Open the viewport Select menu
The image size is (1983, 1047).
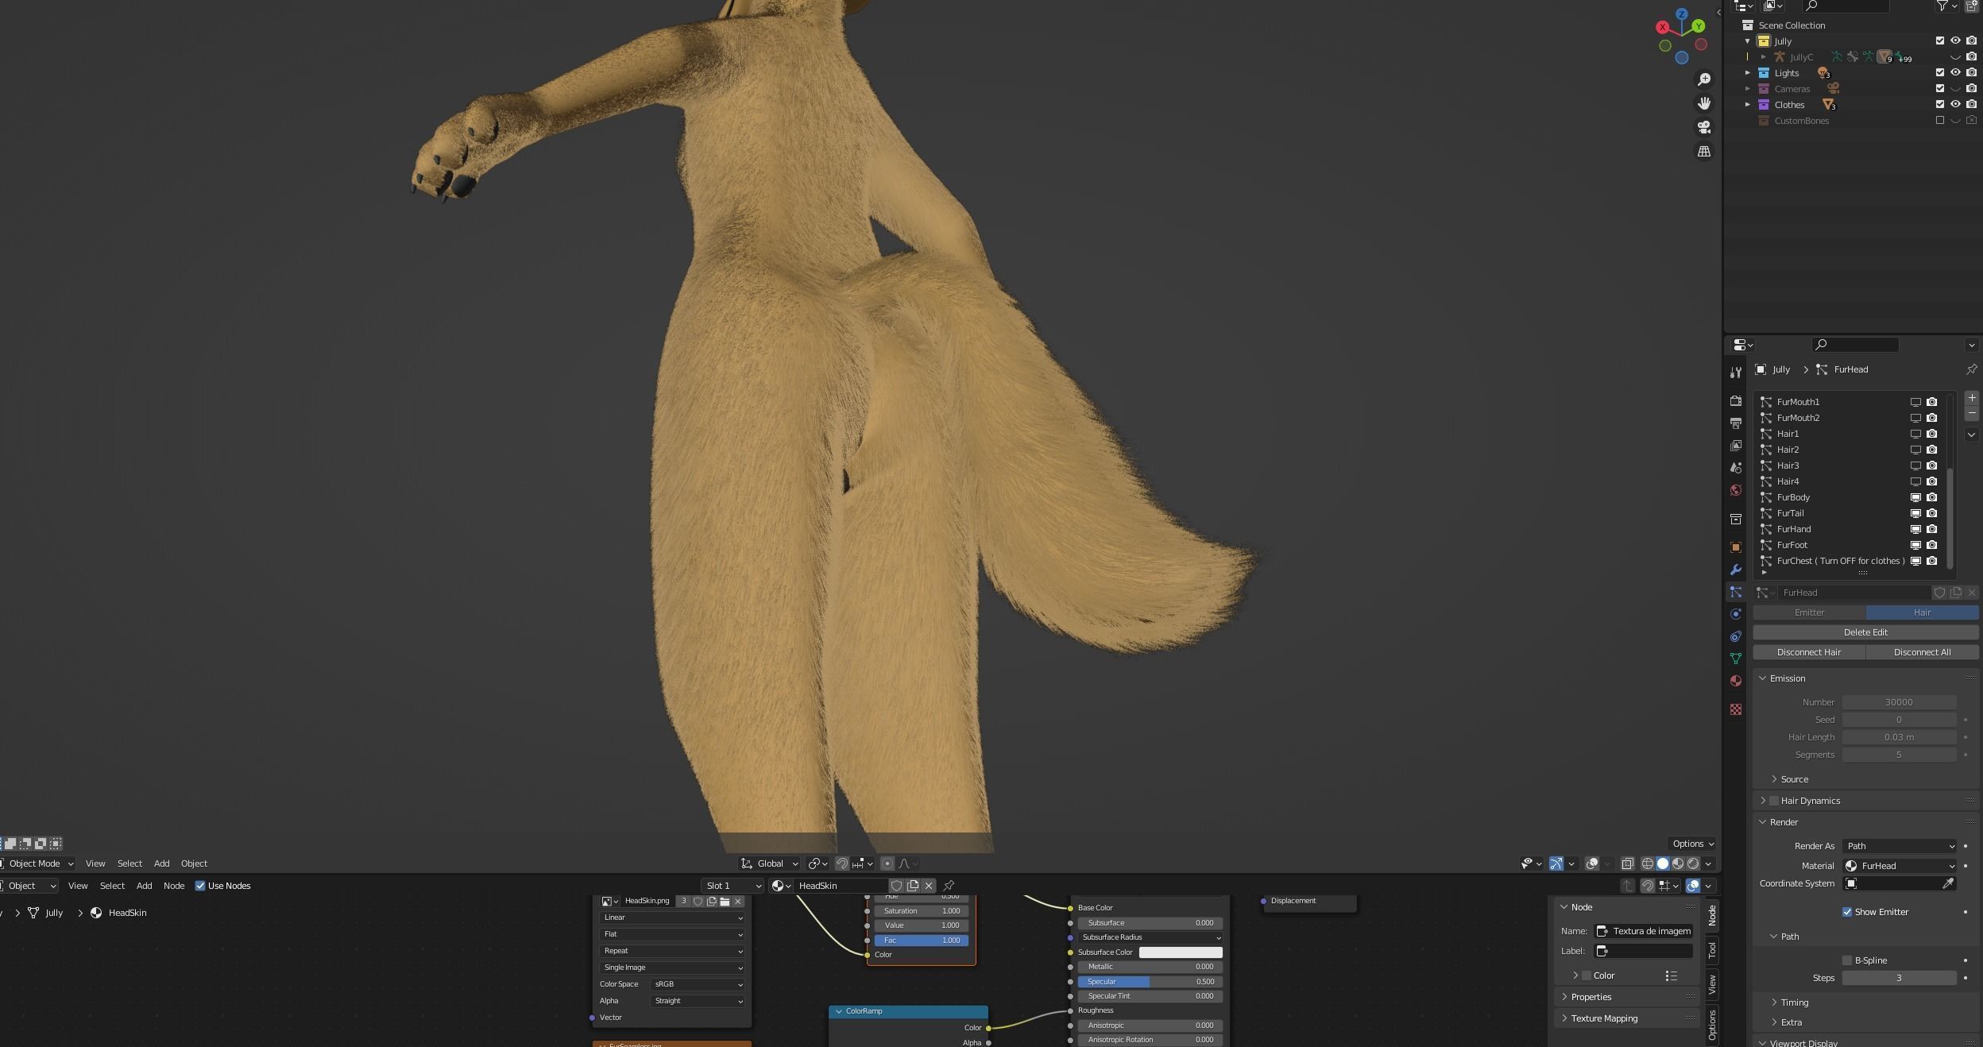coord(129,863)
